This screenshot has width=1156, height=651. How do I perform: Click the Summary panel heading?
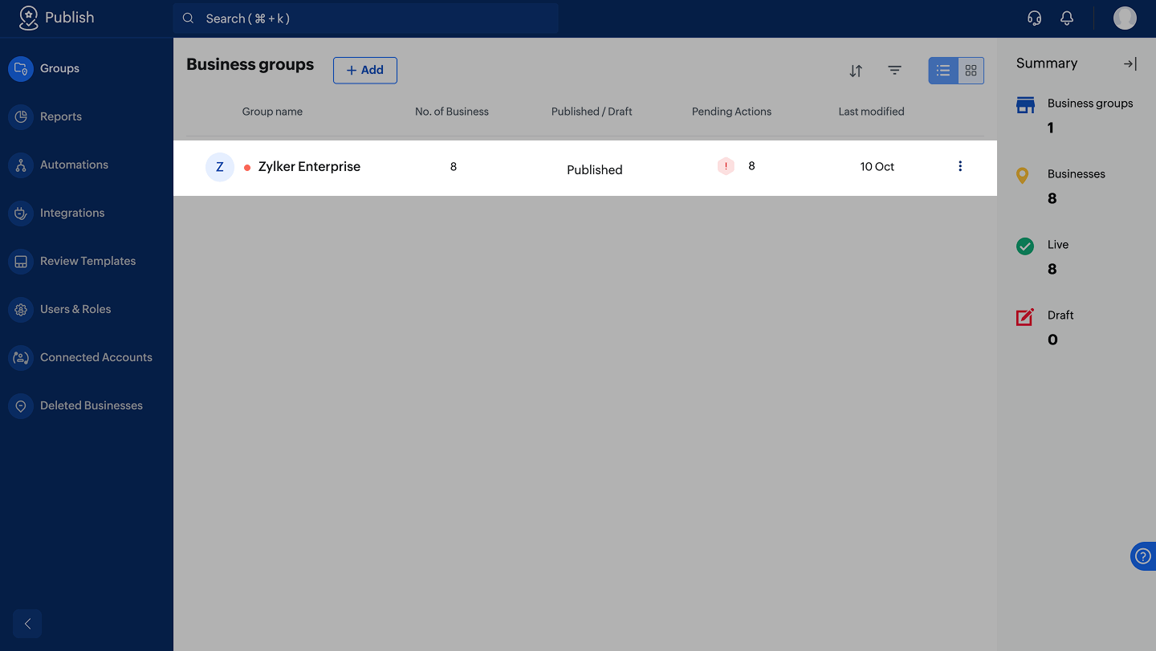pyautogui.click(x=1047, y=63)
